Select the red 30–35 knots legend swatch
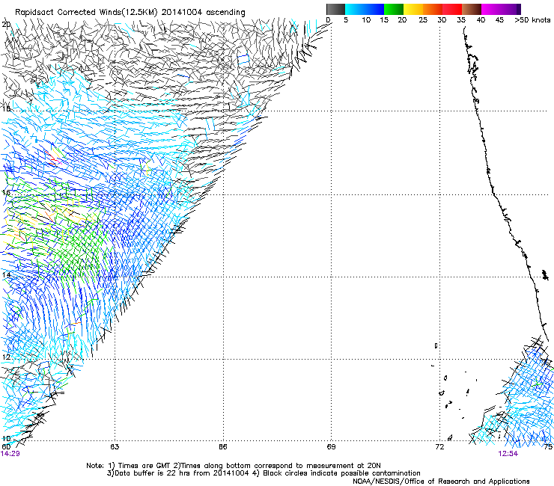 click(452, 9)
